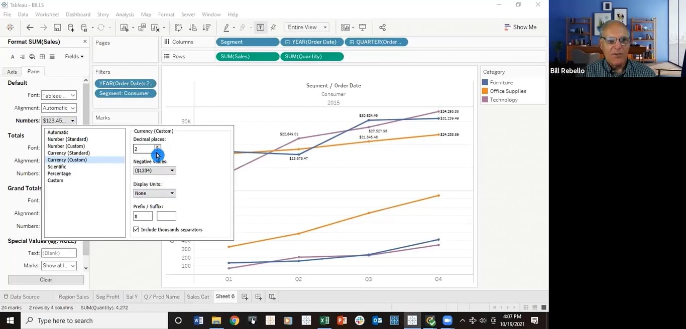Viewport: 686px width, 329px height.
Task: Expand the QUARTER(Order Date) pill
Action: point(352,42)
